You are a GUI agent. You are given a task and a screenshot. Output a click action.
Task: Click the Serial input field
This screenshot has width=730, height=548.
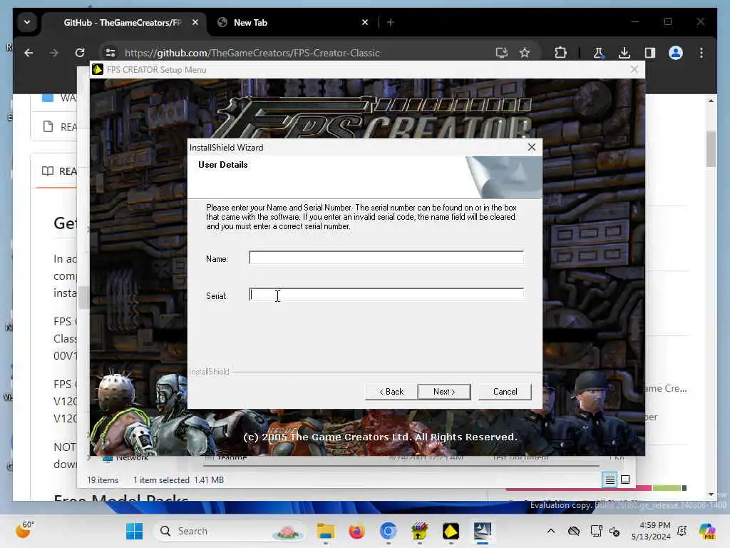point(386,295)
